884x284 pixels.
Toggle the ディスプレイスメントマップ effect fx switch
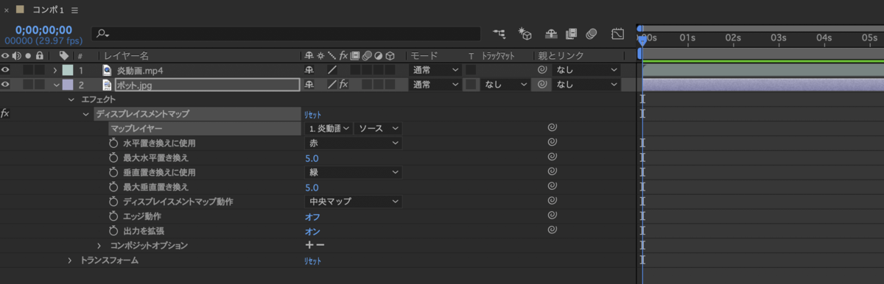[x=5, y=113]
